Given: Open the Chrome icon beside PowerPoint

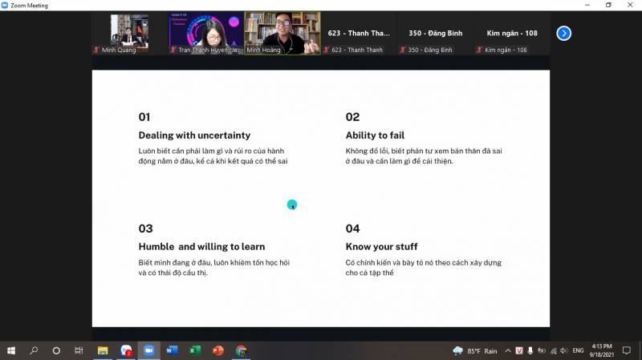Looking at the screenshot, I should click(241, 350).
